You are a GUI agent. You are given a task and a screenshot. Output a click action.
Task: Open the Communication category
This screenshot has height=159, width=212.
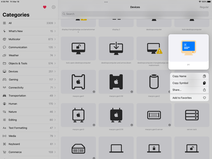(x=29, y=47)
